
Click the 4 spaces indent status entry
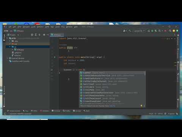pos(171,114)
